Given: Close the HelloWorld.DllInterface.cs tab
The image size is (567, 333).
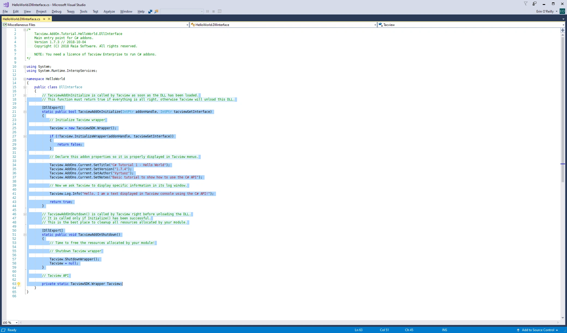Looking at the screenshot, I should pyautogui.click(x=49, y=19).
